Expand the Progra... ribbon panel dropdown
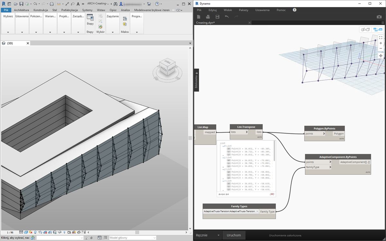This screenshot has width=386, height=241. coord(137,32)
